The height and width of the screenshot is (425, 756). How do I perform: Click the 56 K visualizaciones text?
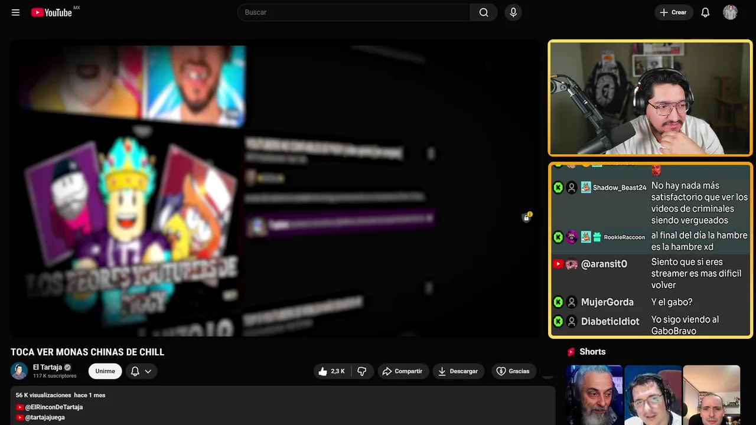tap(44, 395)
